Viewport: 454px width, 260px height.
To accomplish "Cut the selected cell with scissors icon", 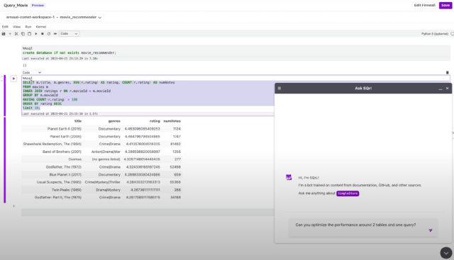I will coord(16,34).
